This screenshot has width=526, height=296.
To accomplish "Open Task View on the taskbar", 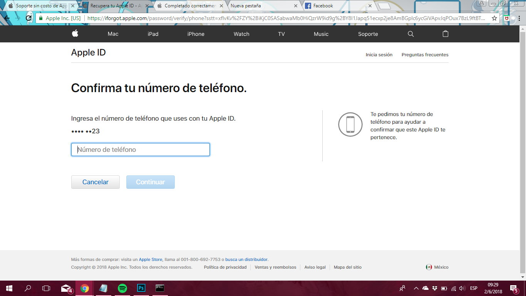I will coord(46,288).
